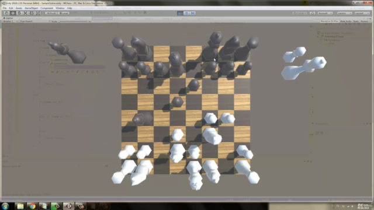Open the Gizmos dropdown
Viewport: 374px width, 210px height.
pyautogui.click(x=365, y=21)
